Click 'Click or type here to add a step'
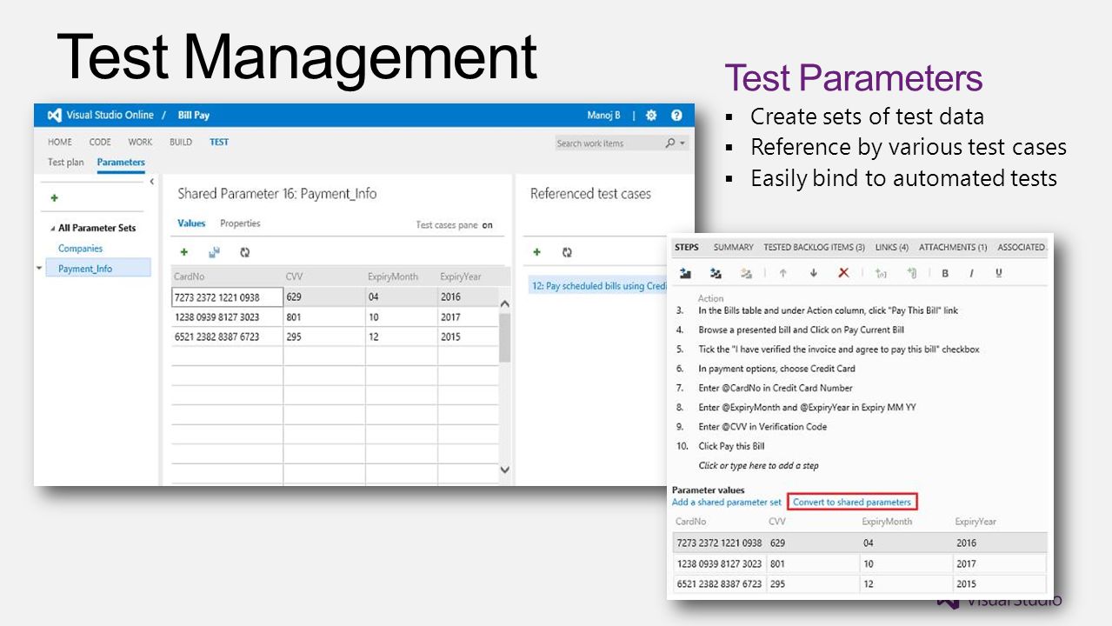The height and width of the screenshot is (626, 1112). pyautogui.click(x=758, y=466)
